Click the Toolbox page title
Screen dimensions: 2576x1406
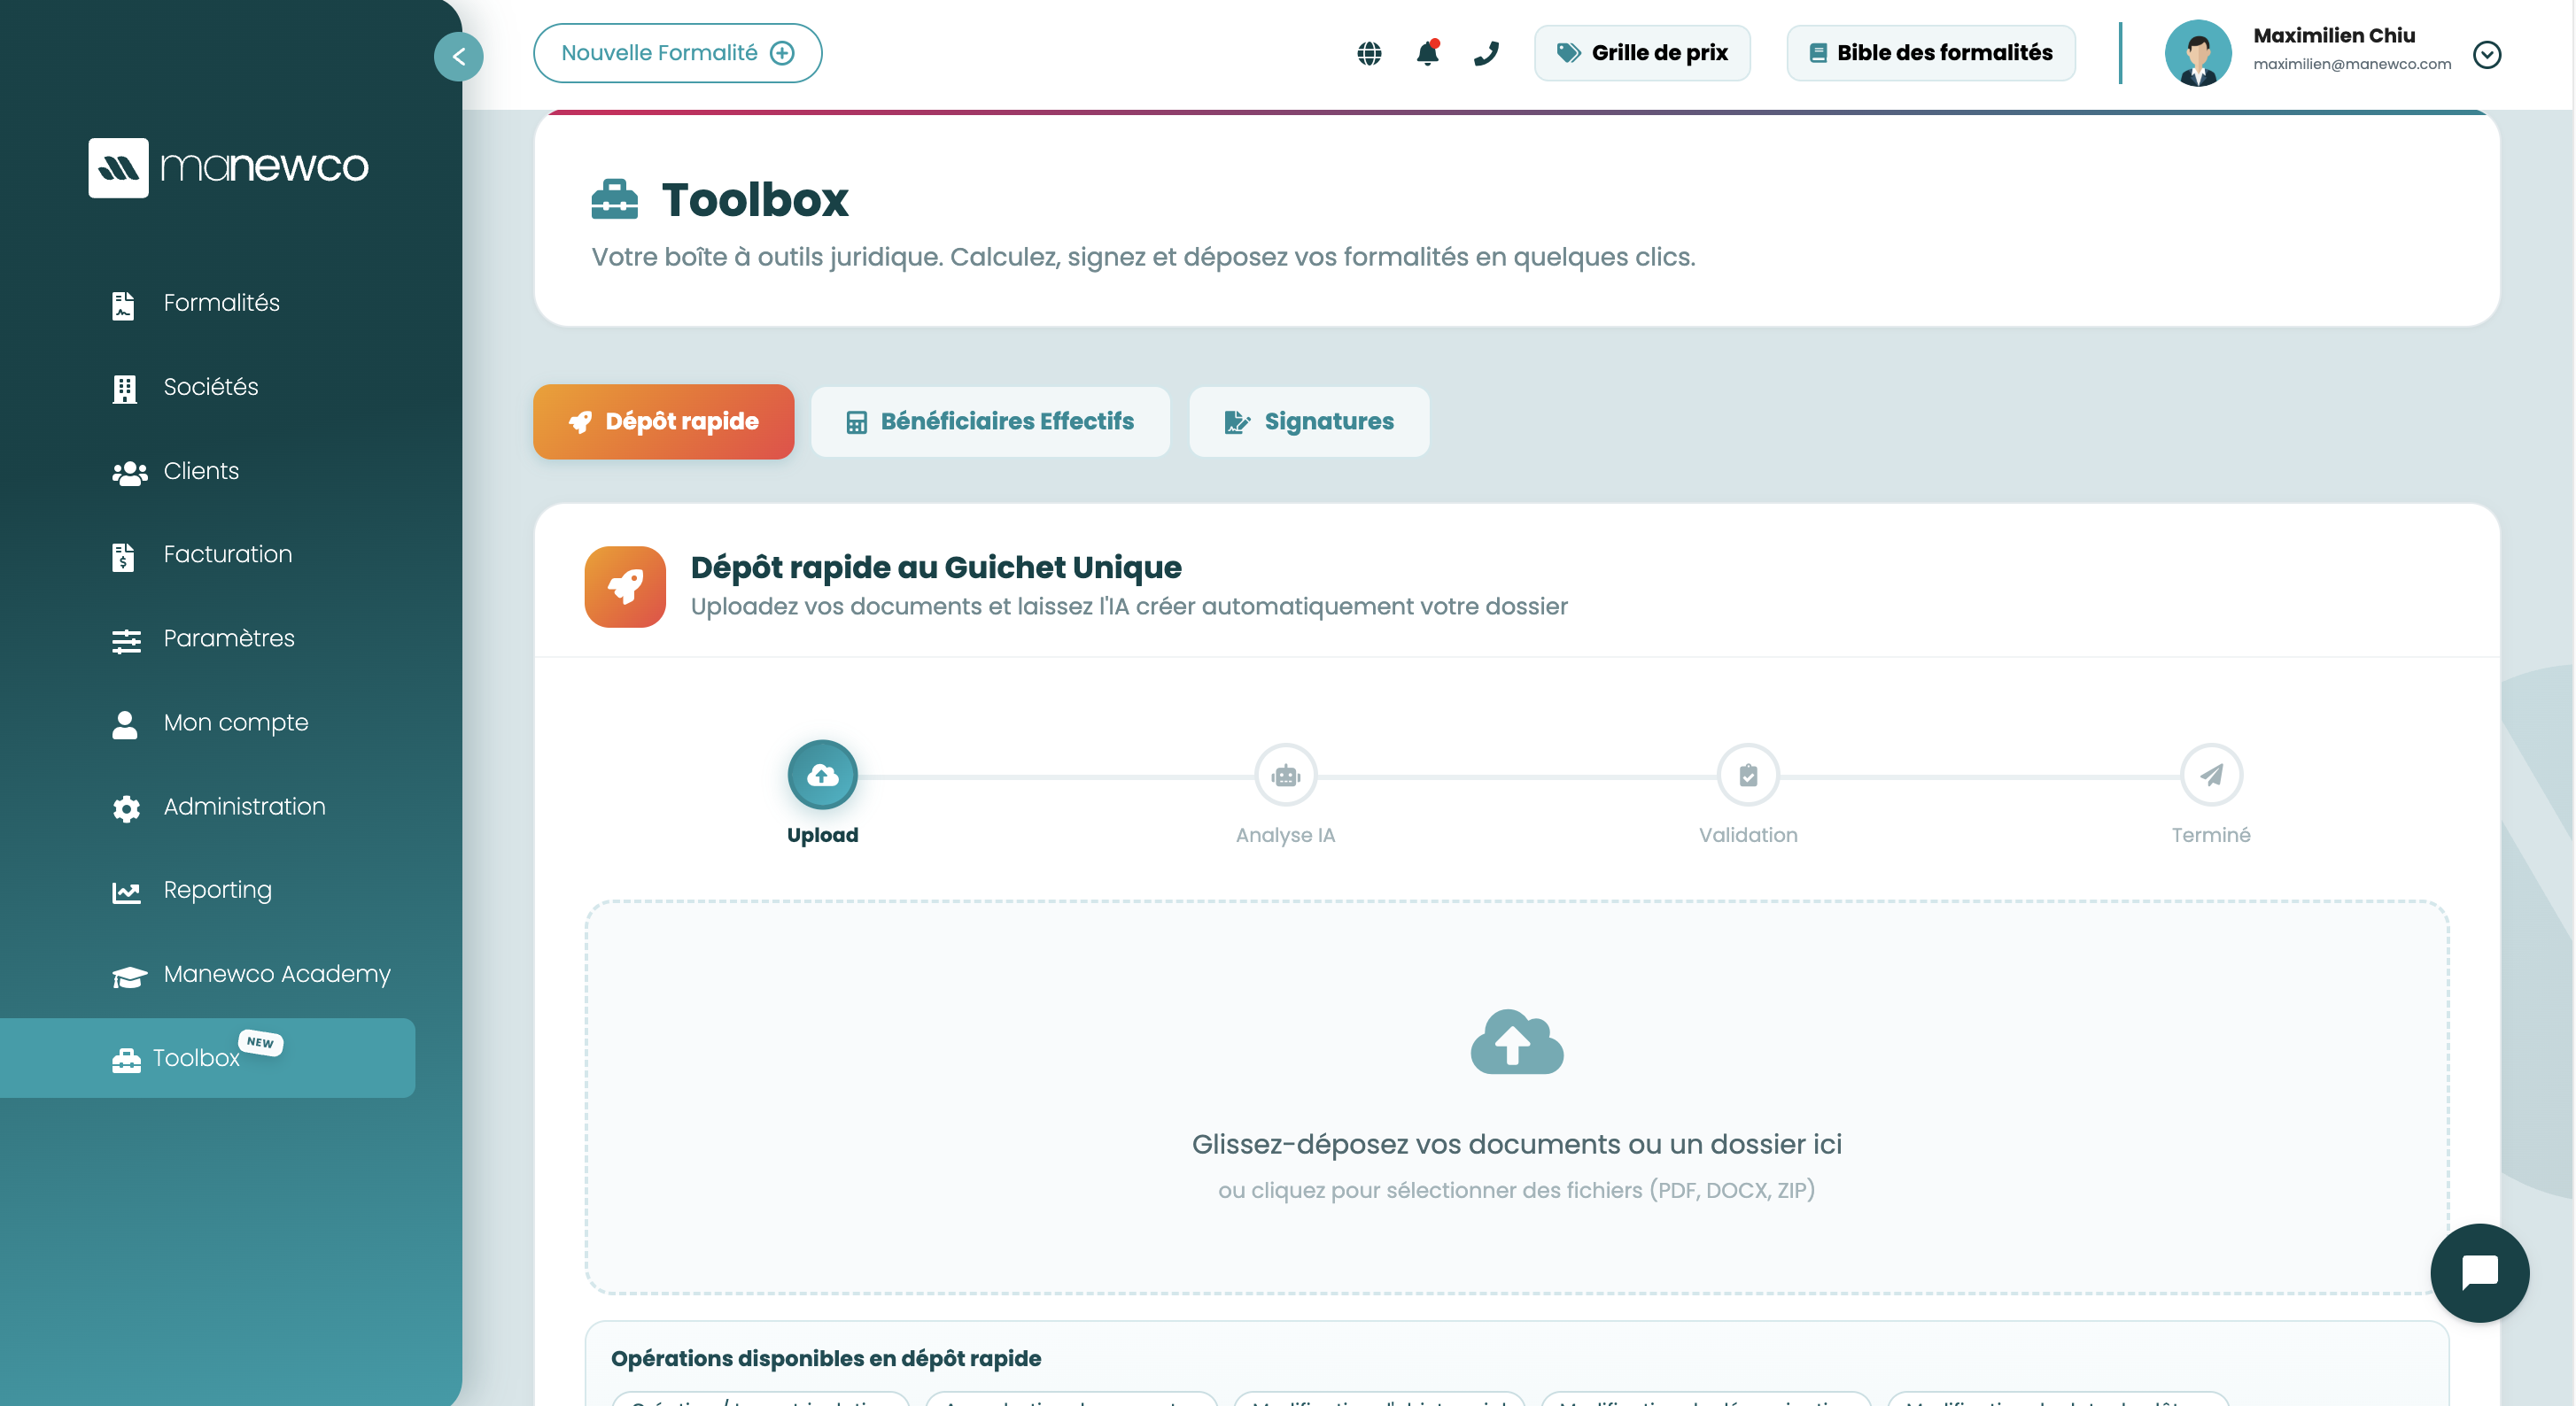(x=755, y=200)
